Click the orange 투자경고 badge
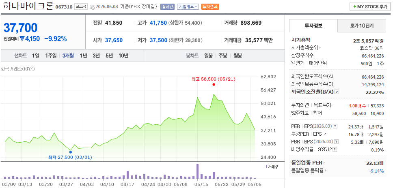 [210, 7]
